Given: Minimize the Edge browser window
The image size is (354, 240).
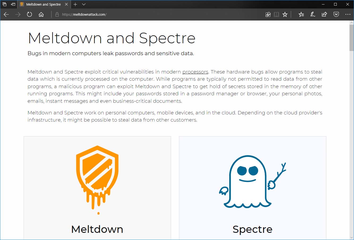Looking at the screenshot, I should (323, 4).
